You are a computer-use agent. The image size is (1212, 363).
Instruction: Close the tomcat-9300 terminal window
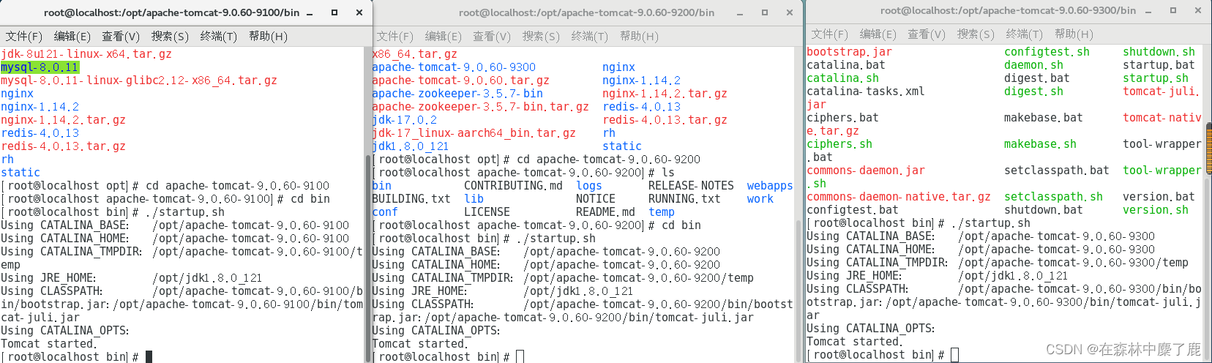(1198, 10)
